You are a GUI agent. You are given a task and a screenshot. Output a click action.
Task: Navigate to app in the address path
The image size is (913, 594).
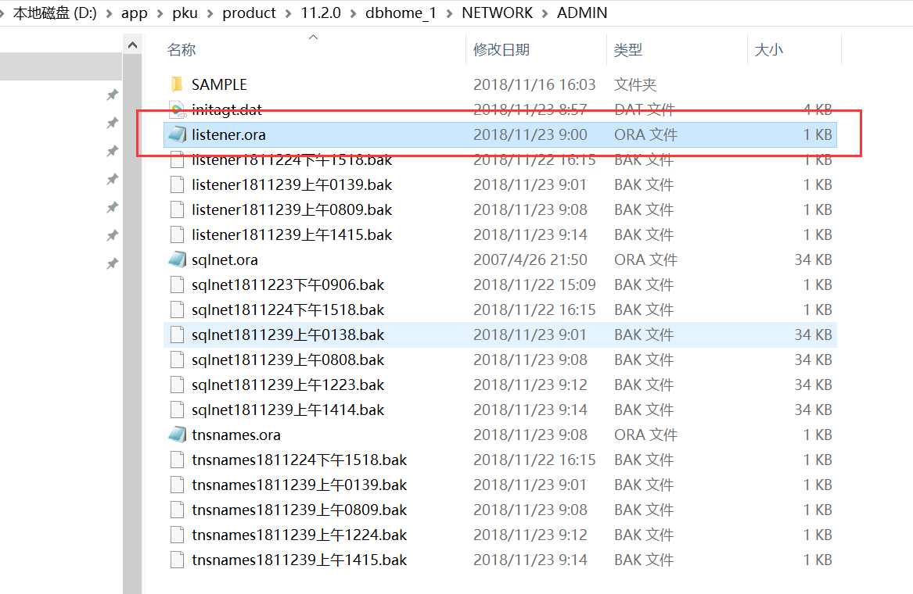(x=134, y=13)
